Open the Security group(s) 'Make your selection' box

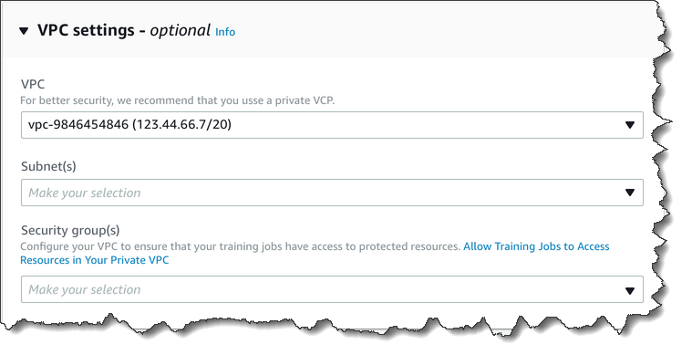332,289
